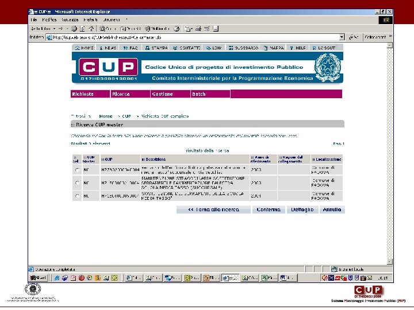Open the browser home page icon
The width and height of the screenshot is (414, 310).
[91, 29]
